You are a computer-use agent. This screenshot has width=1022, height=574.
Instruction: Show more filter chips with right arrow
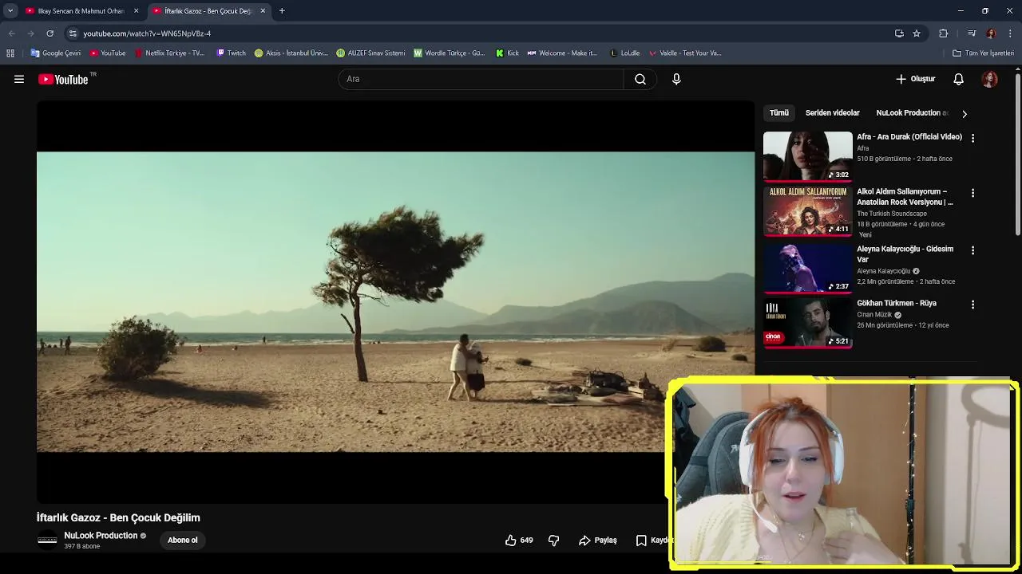click(x=965, y=113)
